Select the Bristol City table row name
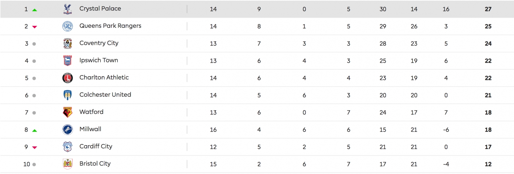 95,164
